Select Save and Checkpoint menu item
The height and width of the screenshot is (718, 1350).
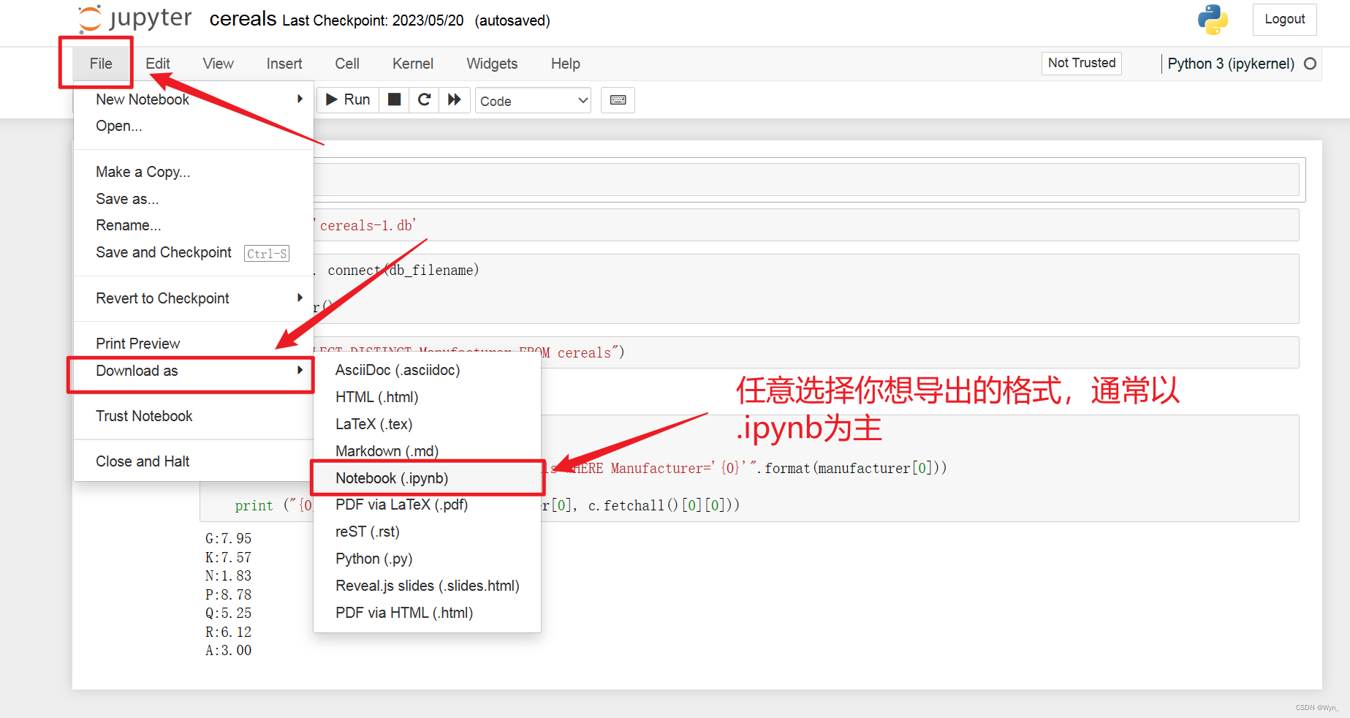(194, 252)
